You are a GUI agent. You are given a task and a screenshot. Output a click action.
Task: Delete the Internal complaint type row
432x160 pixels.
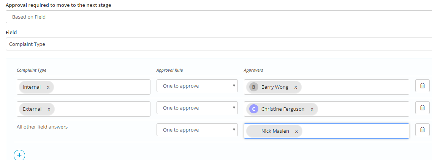[422, 86]
